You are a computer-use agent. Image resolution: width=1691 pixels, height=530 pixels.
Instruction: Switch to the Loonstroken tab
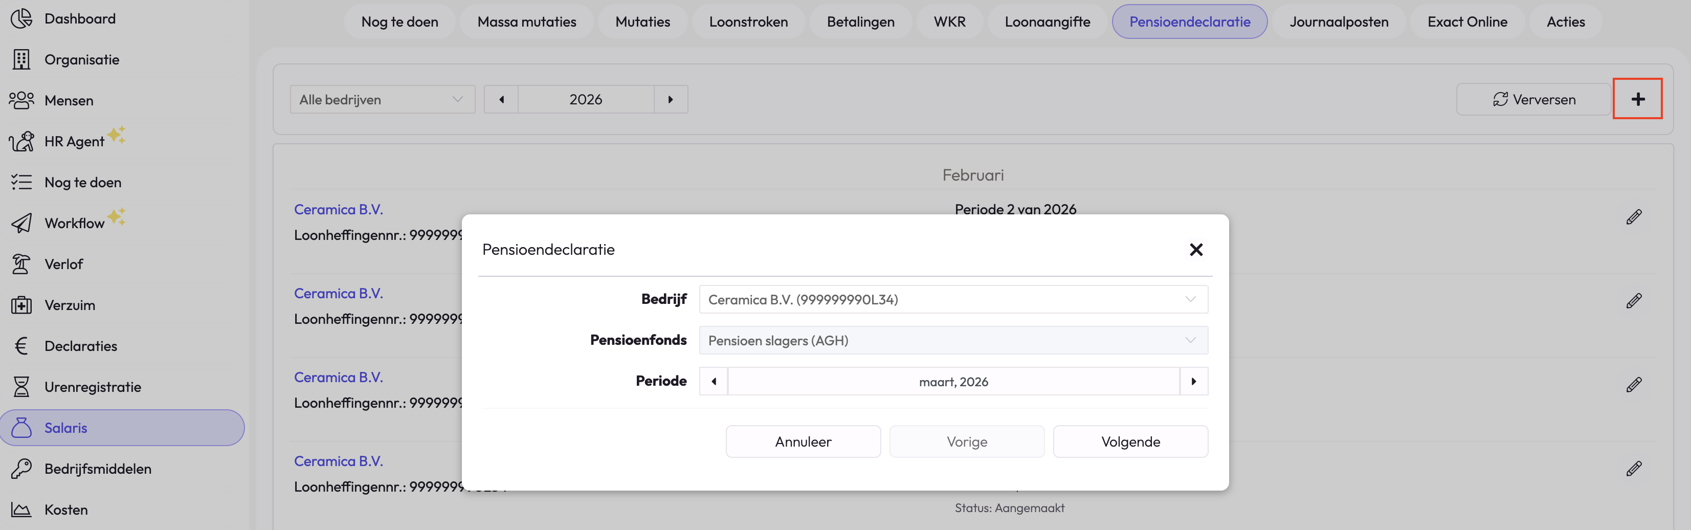point(748,21)
